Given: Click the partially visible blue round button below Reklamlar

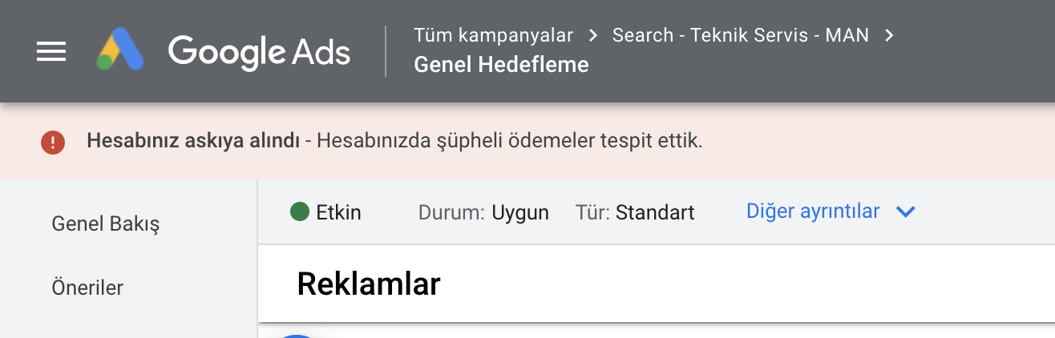Looking at the screenshot, I should pos(297,336).
